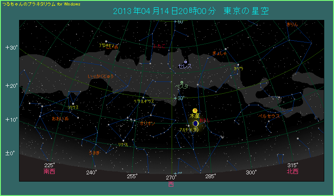Click the Procyon (プロキオン) star
This screenshot has height=196, width=334.
click(106, 41)
